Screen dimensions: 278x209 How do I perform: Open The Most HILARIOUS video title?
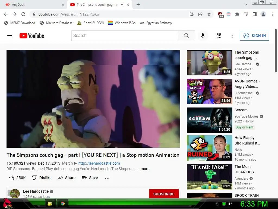(x=245, y=169)
